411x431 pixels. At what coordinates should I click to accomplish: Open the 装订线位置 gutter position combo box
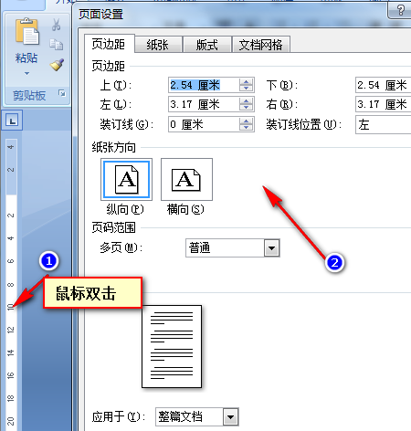pos(383,124)
